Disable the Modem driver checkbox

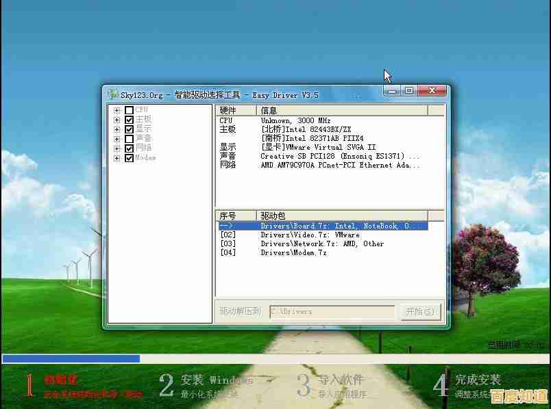[129, 158]
